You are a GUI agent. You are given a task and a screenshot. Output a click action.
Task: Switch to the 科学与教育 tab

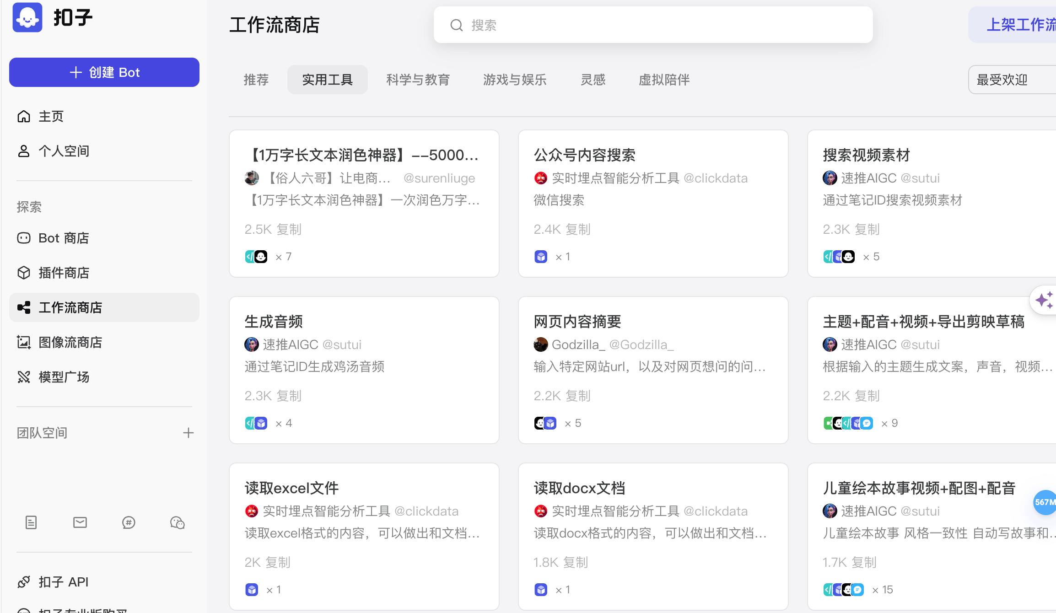click(418, 80)
